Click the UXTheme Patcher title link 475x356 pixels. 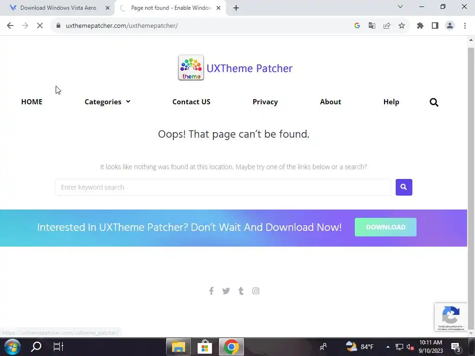tap(249, 68)
